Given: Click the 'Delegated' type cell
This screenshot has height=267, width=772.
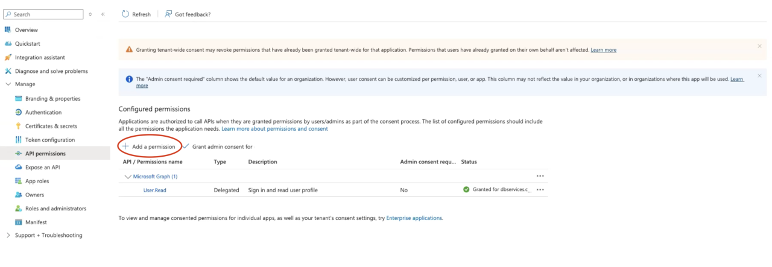Looking at the screenshot, I should tap(226, 190).
